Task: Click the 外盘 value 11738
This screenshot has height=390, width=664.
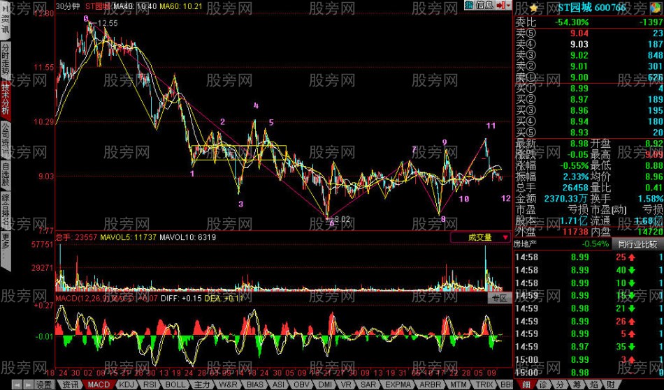Action: point(575,232)
